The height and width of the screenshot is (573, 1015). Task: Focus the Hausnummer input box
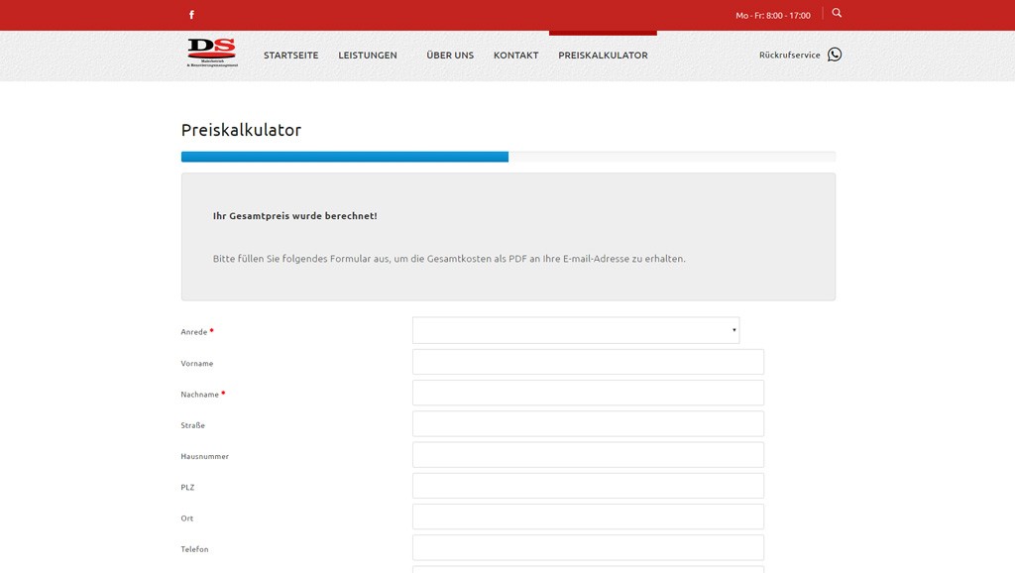pos(588,455)
